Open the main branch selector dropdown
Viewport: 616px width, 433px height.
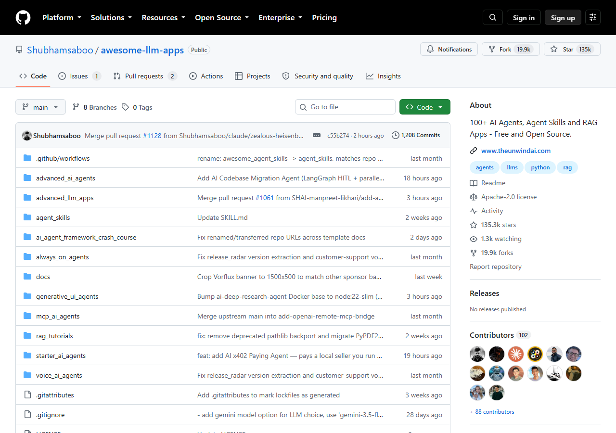pos(40,107)
